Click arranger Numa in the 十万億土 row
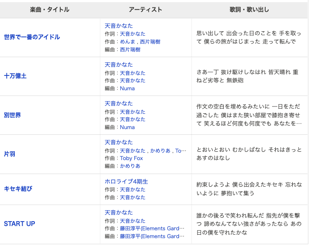Viewport: 311px width, 246px height. pos(127,89)
